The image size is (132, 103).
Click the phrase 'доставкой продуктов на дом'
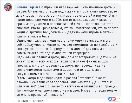[x=58, y=49]
